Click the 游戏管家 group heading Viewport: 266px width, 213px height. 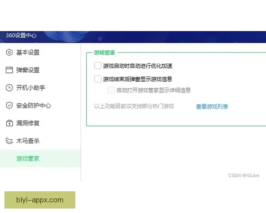point(104,53)
